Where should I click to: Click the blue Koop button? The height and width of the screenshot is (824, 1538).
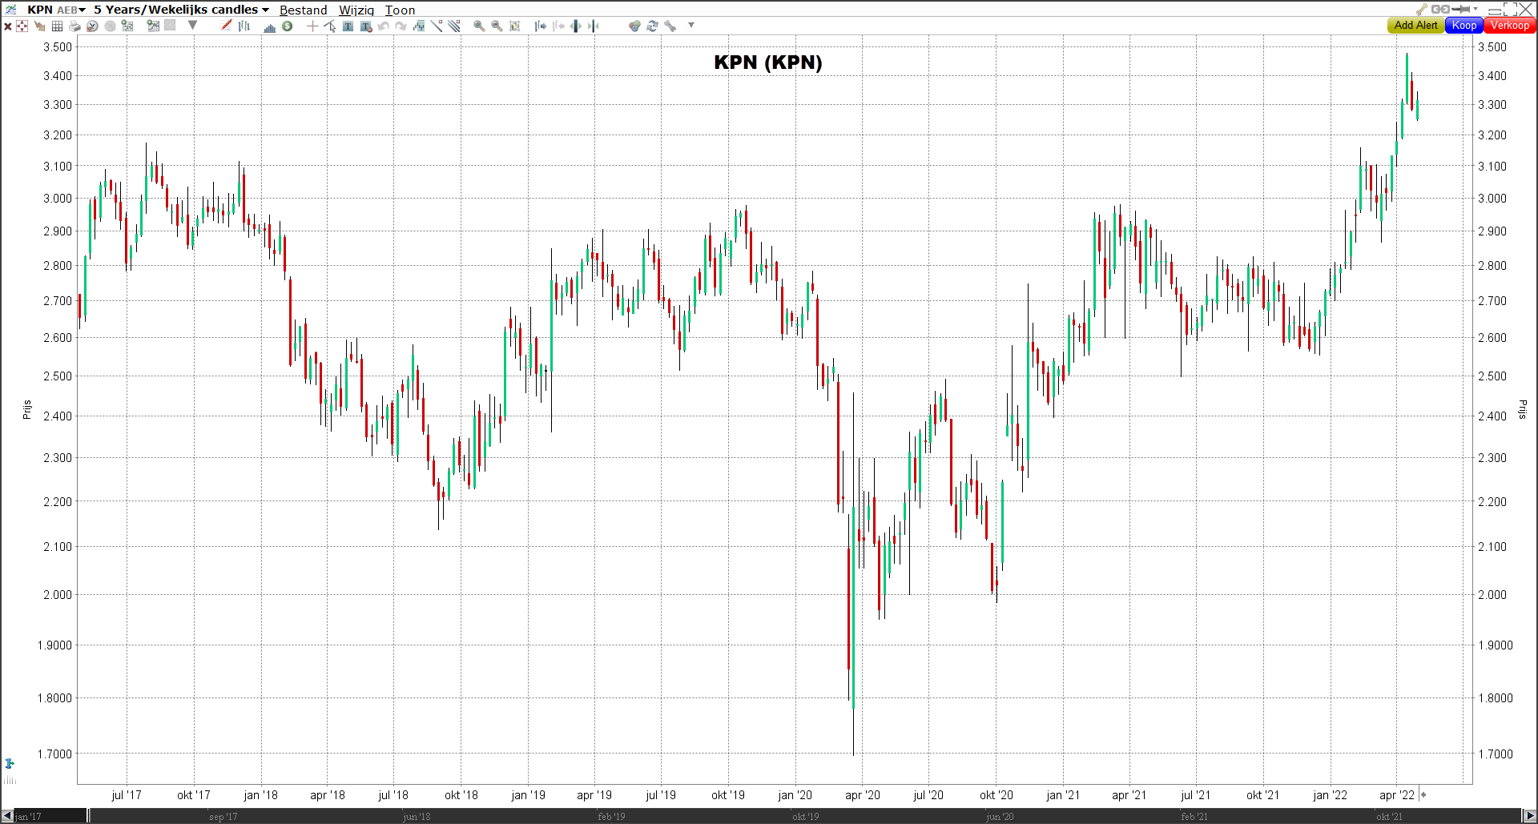(1464, 26)
